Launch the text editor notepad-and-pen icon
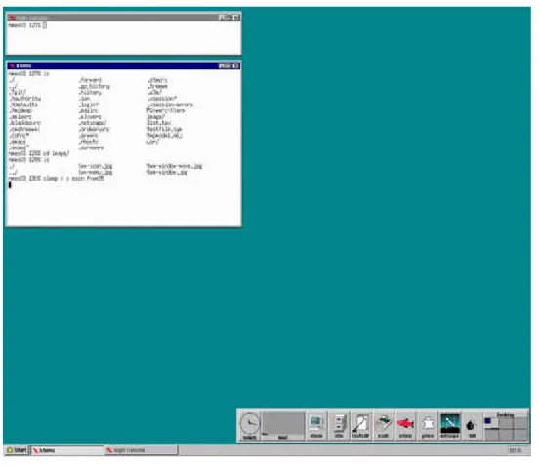 pyautogui.click(x=360, y=425)
